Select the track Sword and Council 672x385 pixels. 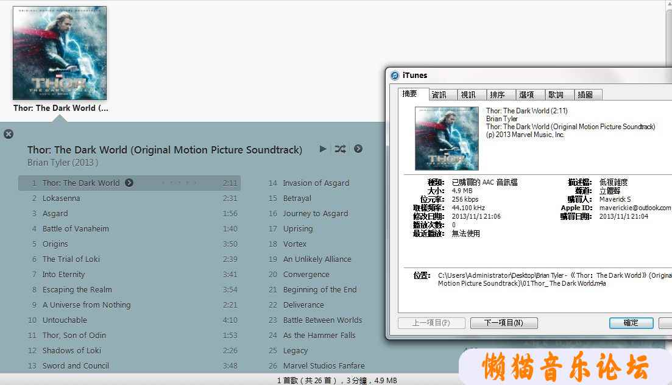[x=129, y=366]
